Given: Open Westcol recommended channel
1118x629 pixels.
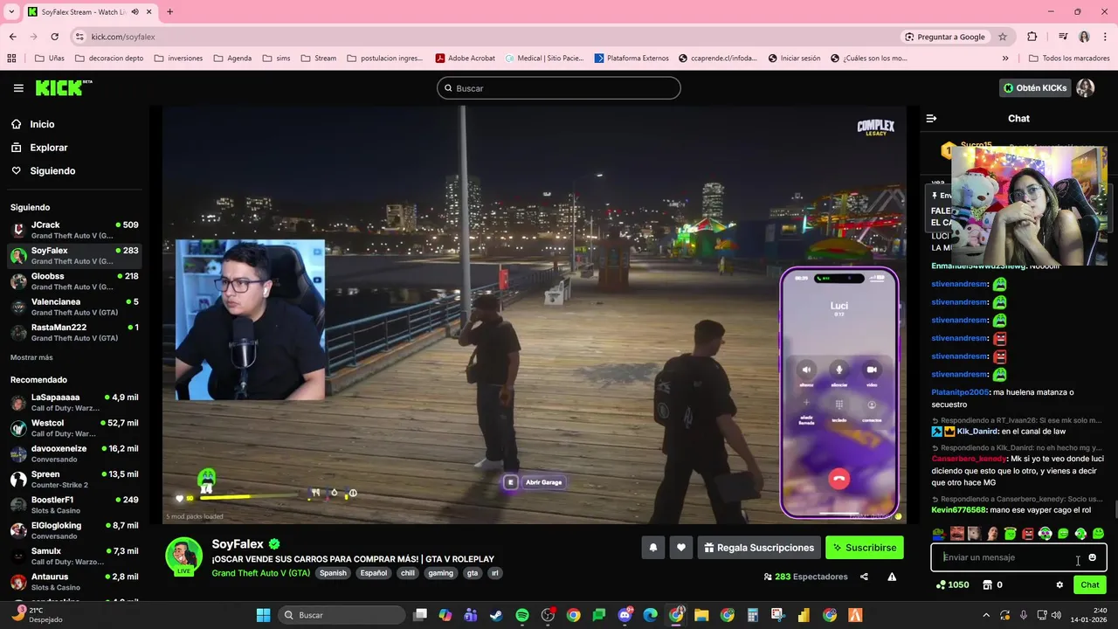Looking at the screenshot, I should click(74, 428).
